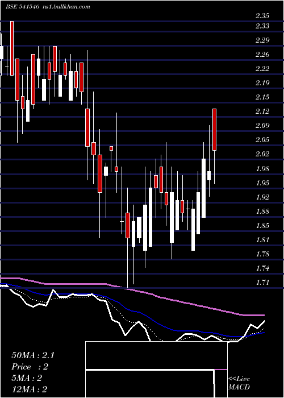Viewport: 284px width, 398px height.
Task: Click the 'BSE 541546' ticker label
Action: 22,7
